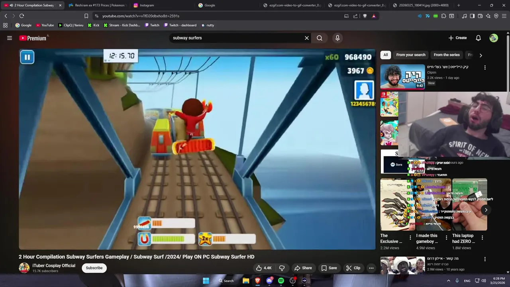
Task: Show hidden system tray icons
Action: click(x=449, y=281)
